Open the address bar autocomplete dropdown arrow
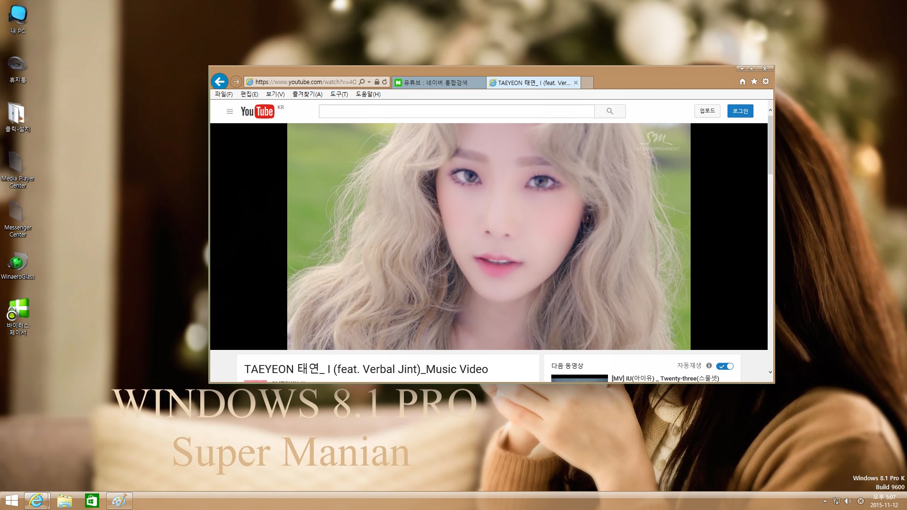 [x=369, y=82]
